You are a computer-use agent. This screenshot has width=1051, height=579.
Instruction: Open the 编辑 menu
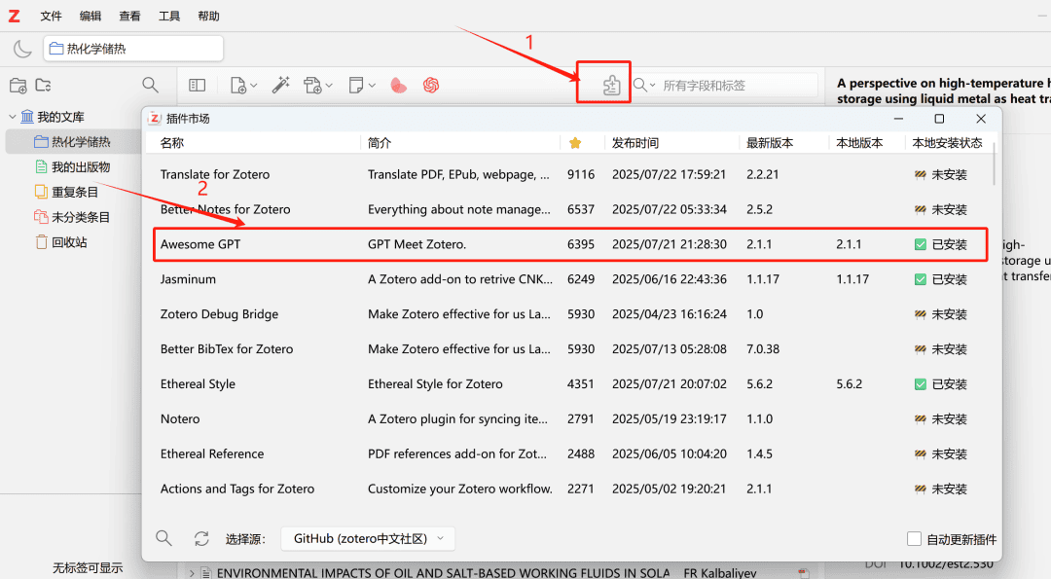pyautogui.click(x=91, y=16)
